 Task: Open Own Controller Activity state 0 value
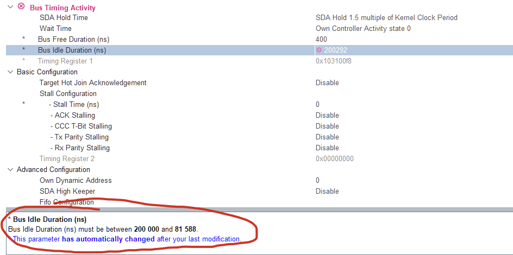[363, 28]
